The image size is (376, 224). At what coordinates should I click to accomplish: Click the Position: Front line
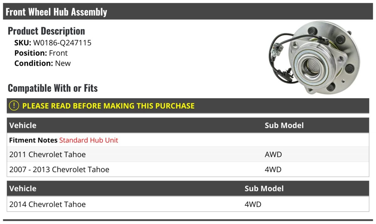(41, 53)
